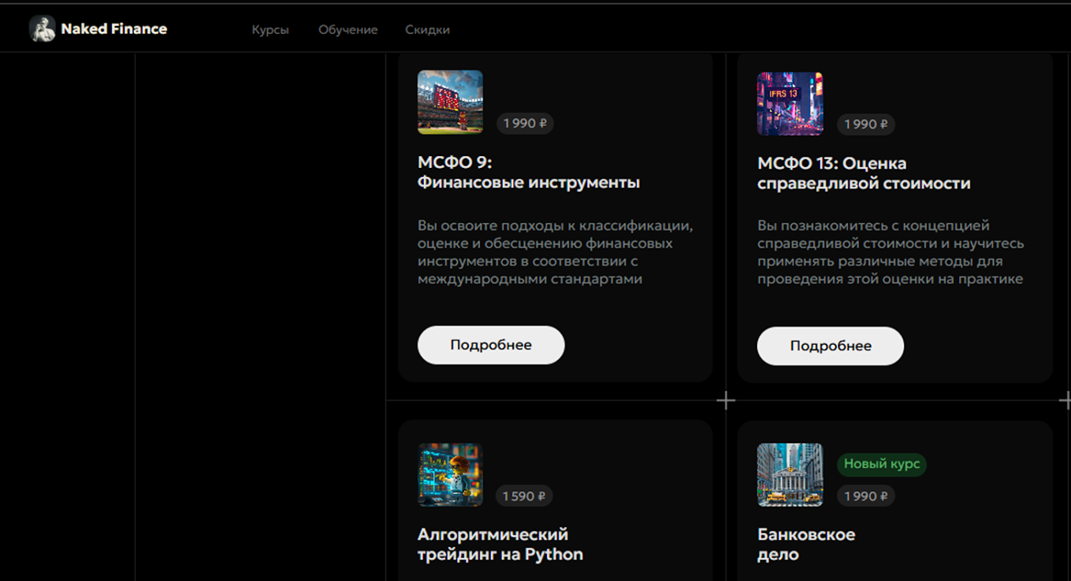The width and height of the screenshot is (1071, 581).
Task: Select the МСФО 13 Оценка справедливой стоимости title
Action: click(x=864, y=173)
